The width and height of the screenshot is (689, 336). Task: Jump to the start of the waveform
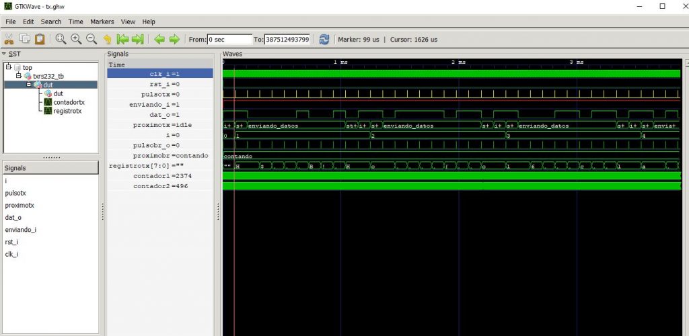pos(122,40)
